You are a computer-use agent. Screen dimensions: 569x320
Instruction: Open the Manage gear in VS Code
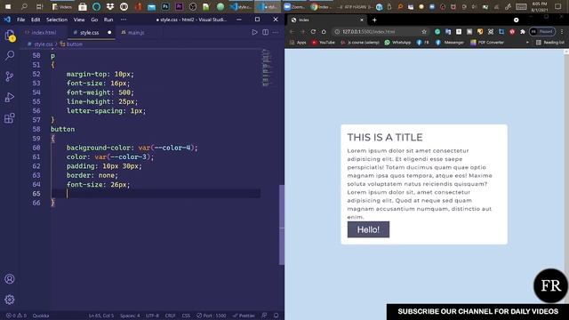pos(10,300)
